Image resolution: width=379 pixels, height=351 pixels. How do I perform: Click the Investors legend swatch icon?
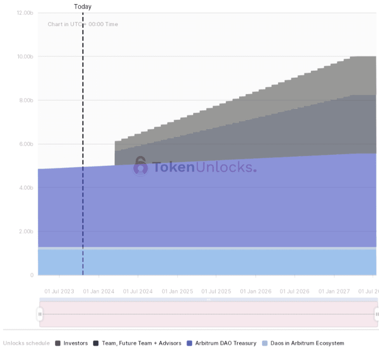tap(57, 343)
